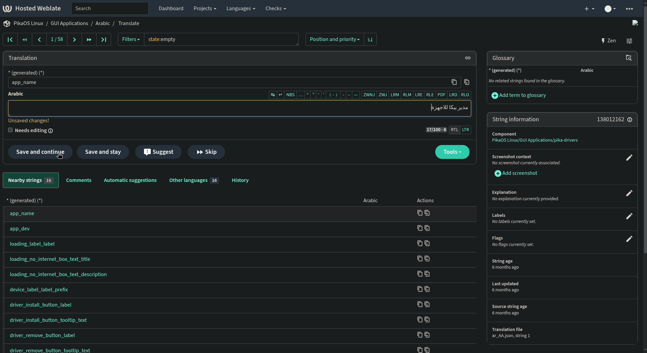This screenshot has width=647, height=353.
Task: Open three-dots more menu in top bar
Action: [x=629, y=8]
